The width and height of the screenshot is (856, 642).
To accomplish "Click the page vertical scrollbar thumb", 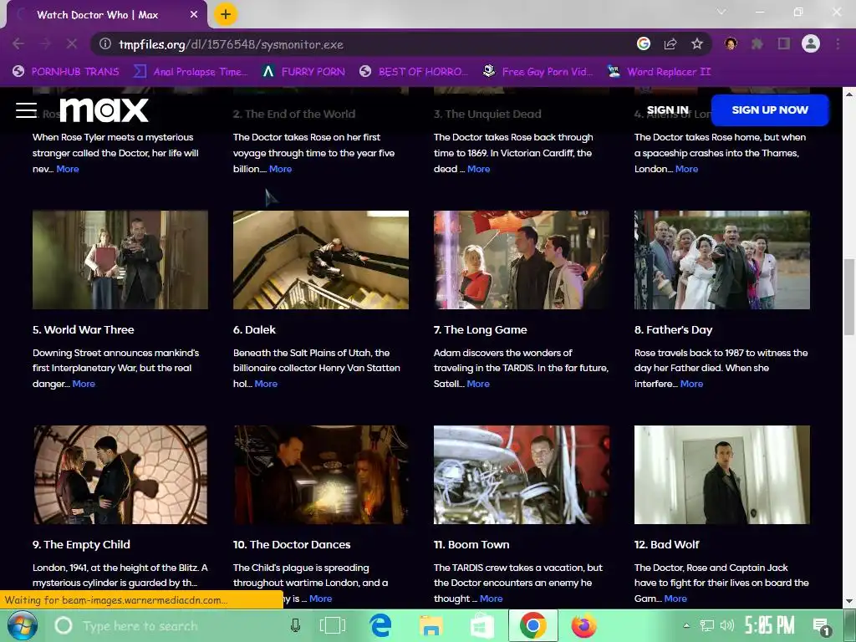I will 849,297.
